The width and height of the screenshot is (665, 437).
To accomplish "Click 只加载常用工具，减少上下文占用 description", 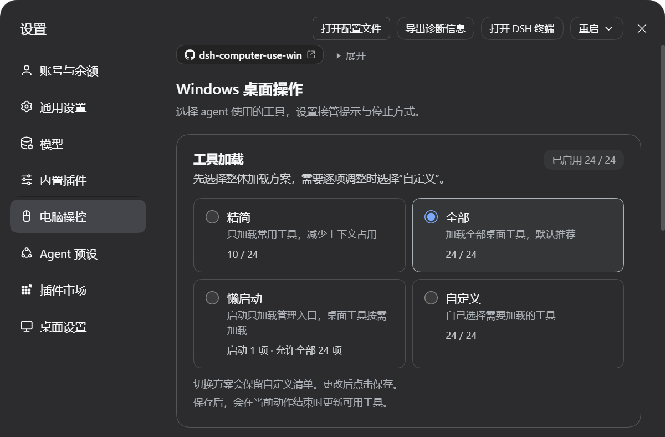I will click(302, 234).
